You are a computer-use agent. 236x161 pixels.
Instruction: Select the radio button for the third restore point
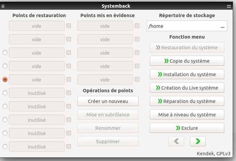(x=5, y=53)
